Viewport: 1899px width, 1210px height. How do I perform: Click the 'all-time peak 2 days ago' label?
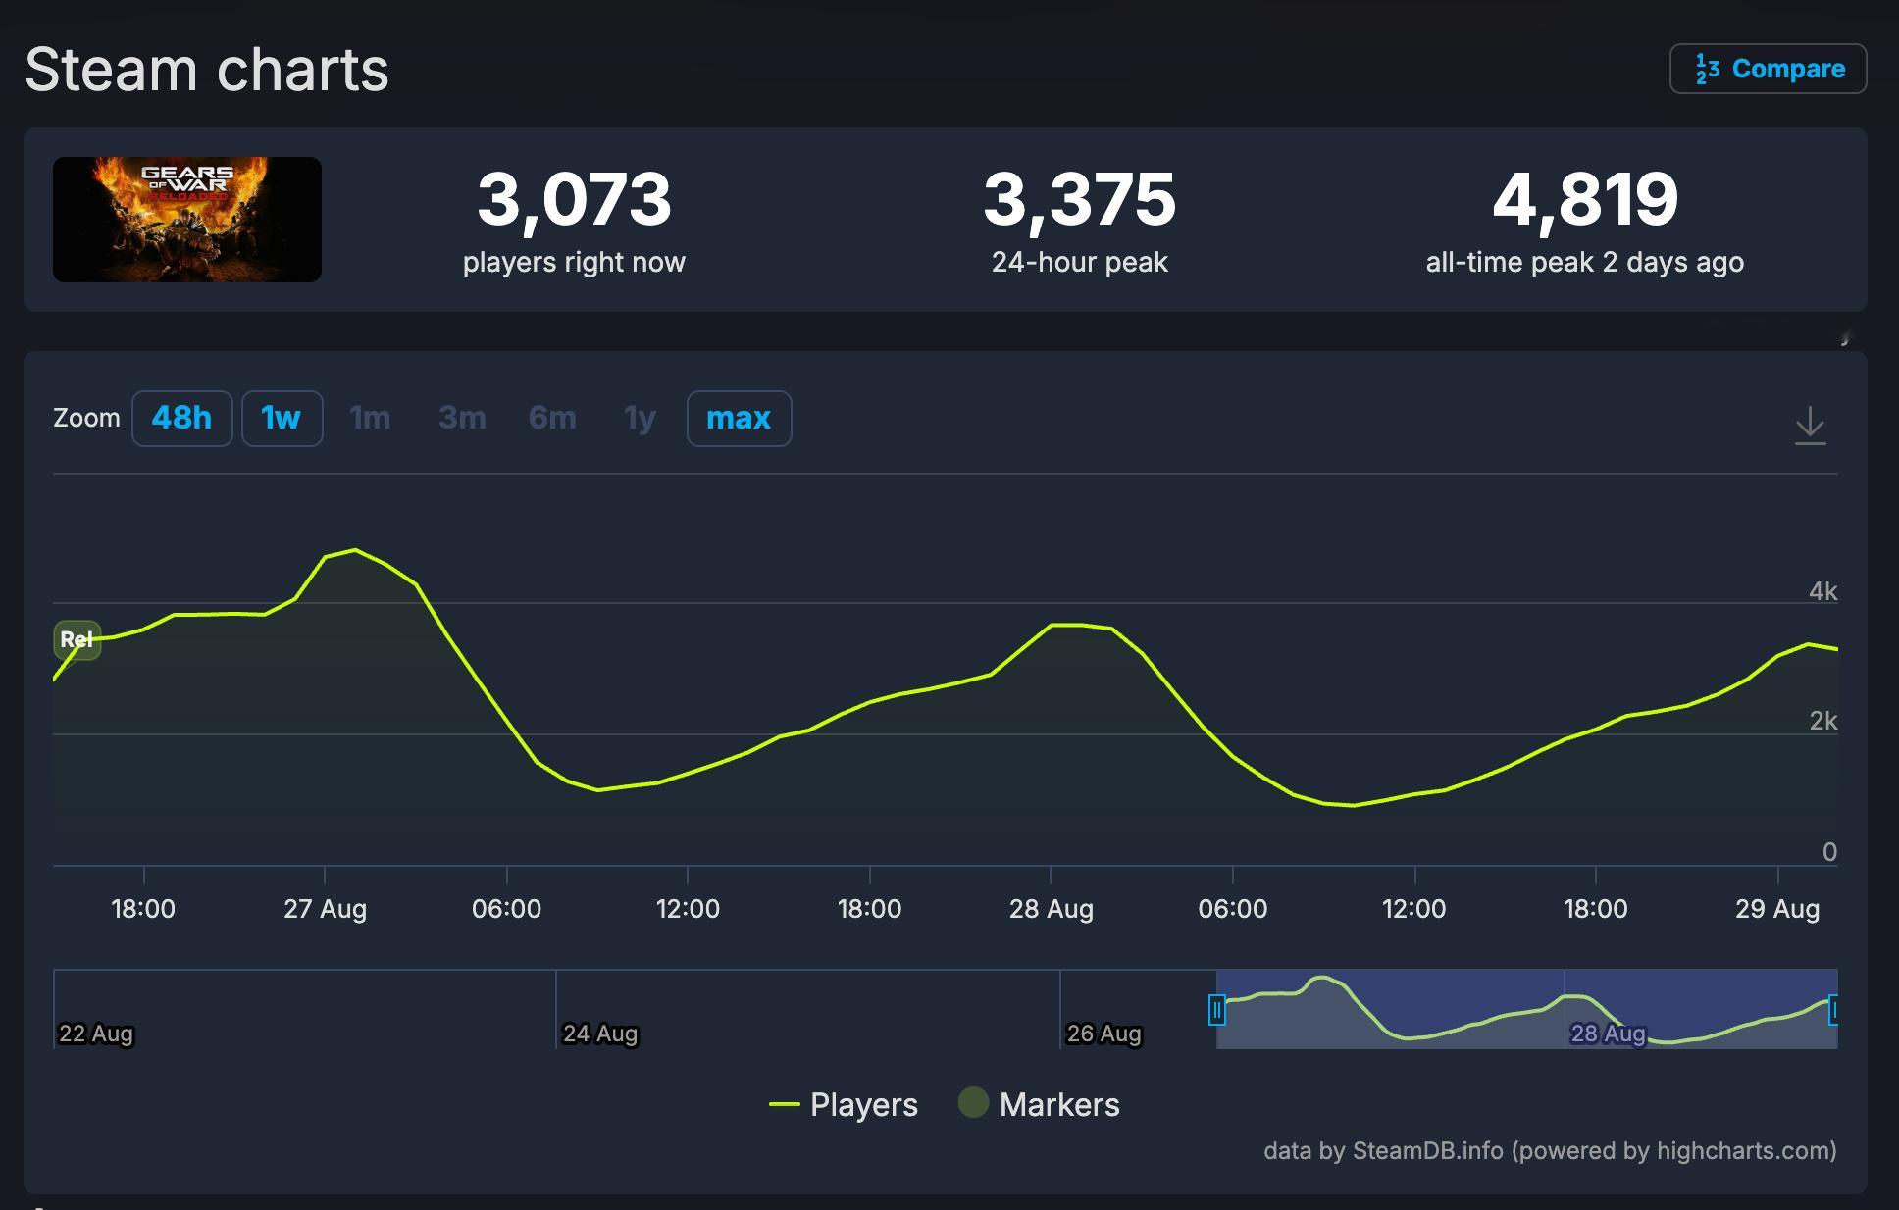tap(1585, 262)
